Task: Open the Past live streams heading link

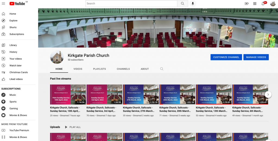Action: point(61,79)
